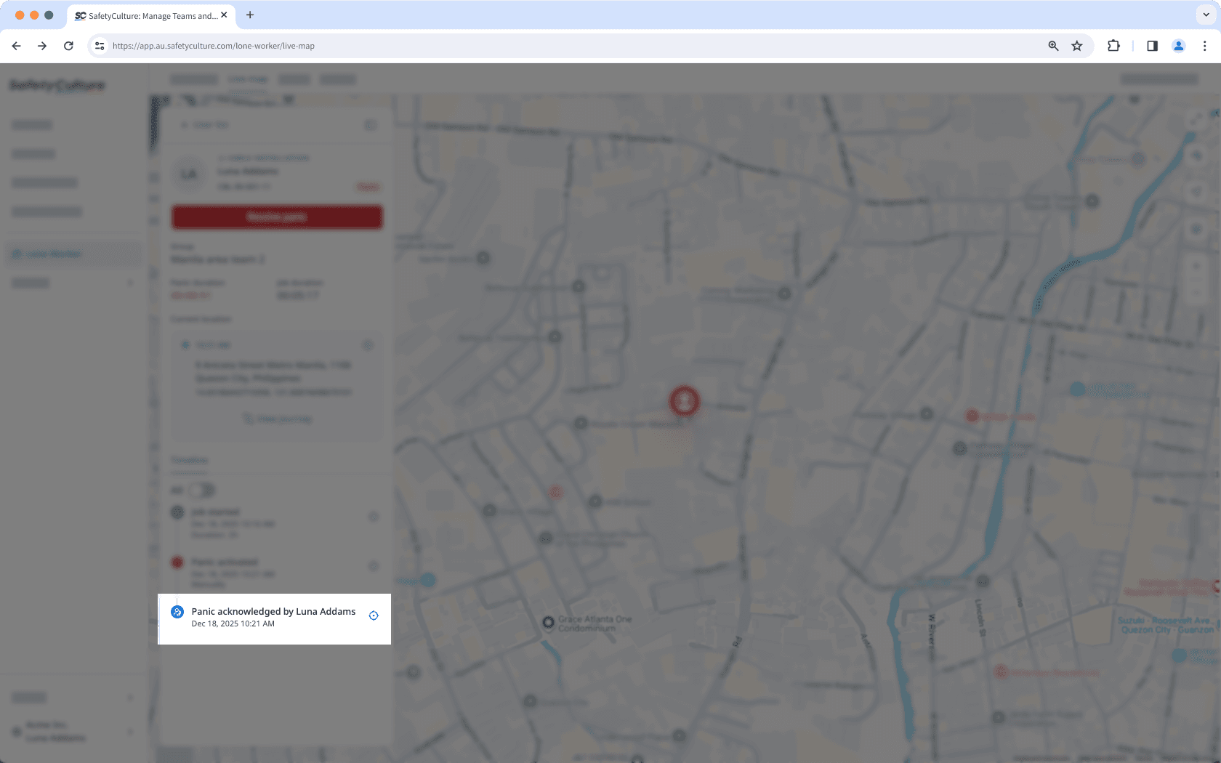Toggle the bookmark star in the address bar
The image size is (1221, 763).
click(1076, 45)
